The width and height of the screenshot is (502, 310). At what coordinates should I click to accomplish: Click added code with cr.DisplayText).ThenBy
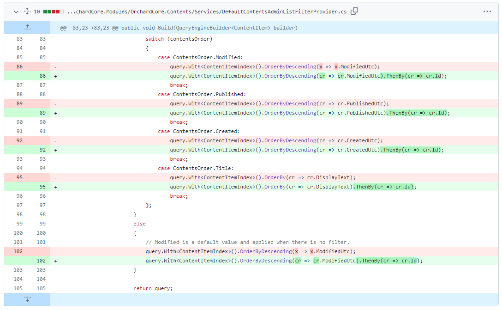pyautogui.click(x=293, y=187)
